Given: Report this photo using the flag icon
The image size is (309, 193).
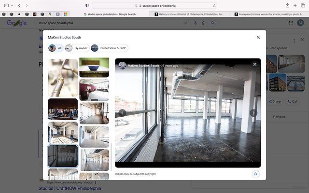Looking at the screenshot, I should (255, 174).
